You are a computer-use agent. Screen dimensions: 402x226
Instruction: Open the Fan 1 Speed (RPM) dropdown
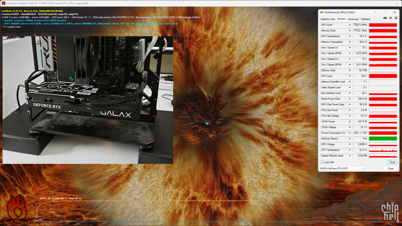350,53
